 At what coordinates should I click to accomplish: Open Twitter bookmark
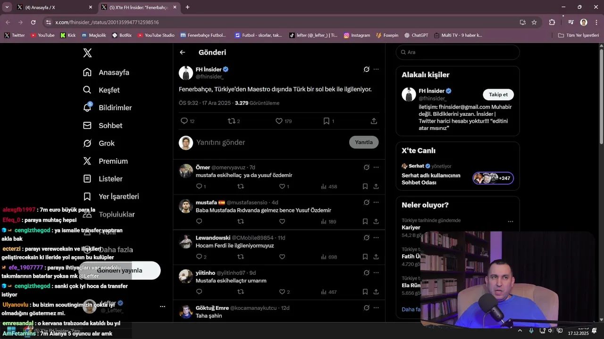point(15,35)
